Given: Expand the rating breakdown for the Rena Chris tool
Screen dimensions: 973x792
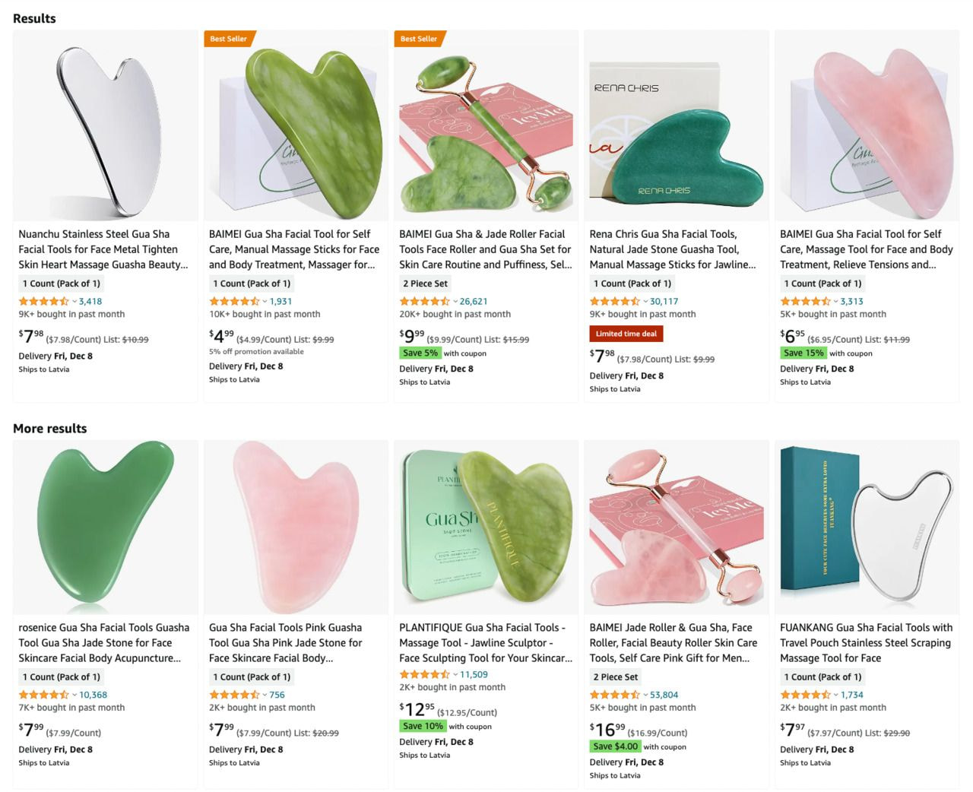Looking at the screenshot, I should pyautogui.click(x=646, y=301).
